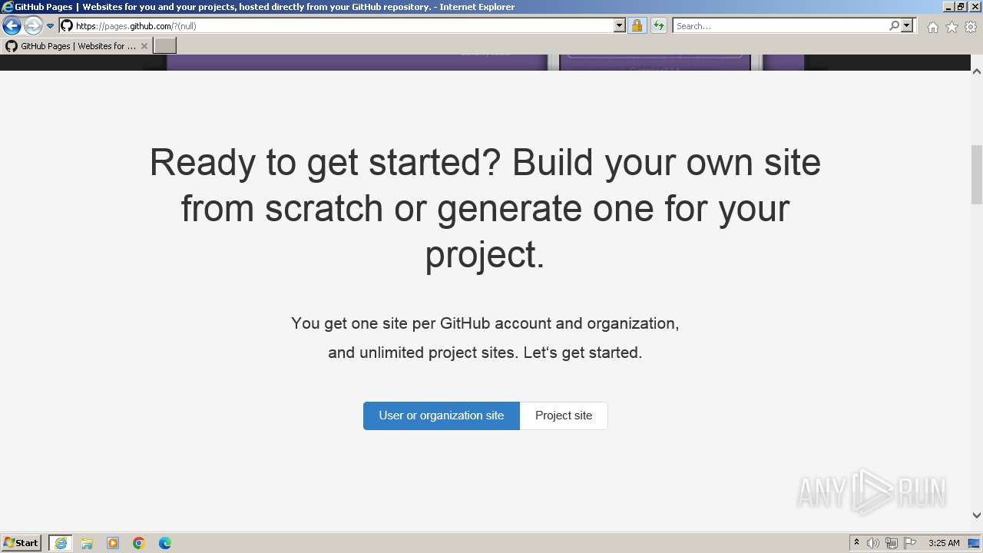Click the 3:25 AM system clock

click(x=944, y=543)
